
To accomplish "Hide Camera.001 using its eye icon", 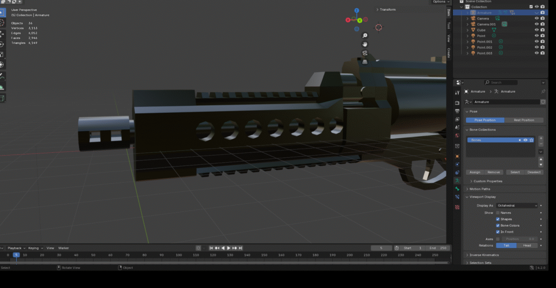I will (536, 24).
